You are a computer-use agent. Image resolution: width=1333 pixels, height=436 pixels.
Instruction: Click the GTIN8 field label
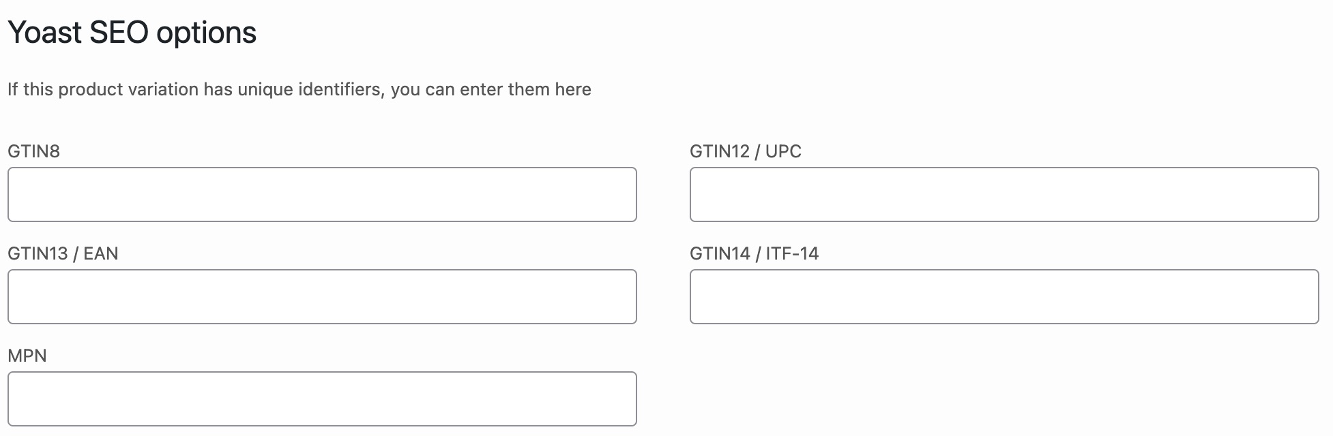[33, 151]
